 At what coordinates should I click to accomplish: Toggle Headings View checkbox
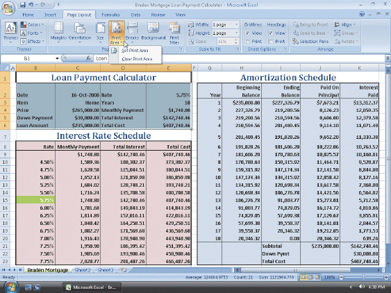pos(271,33)
